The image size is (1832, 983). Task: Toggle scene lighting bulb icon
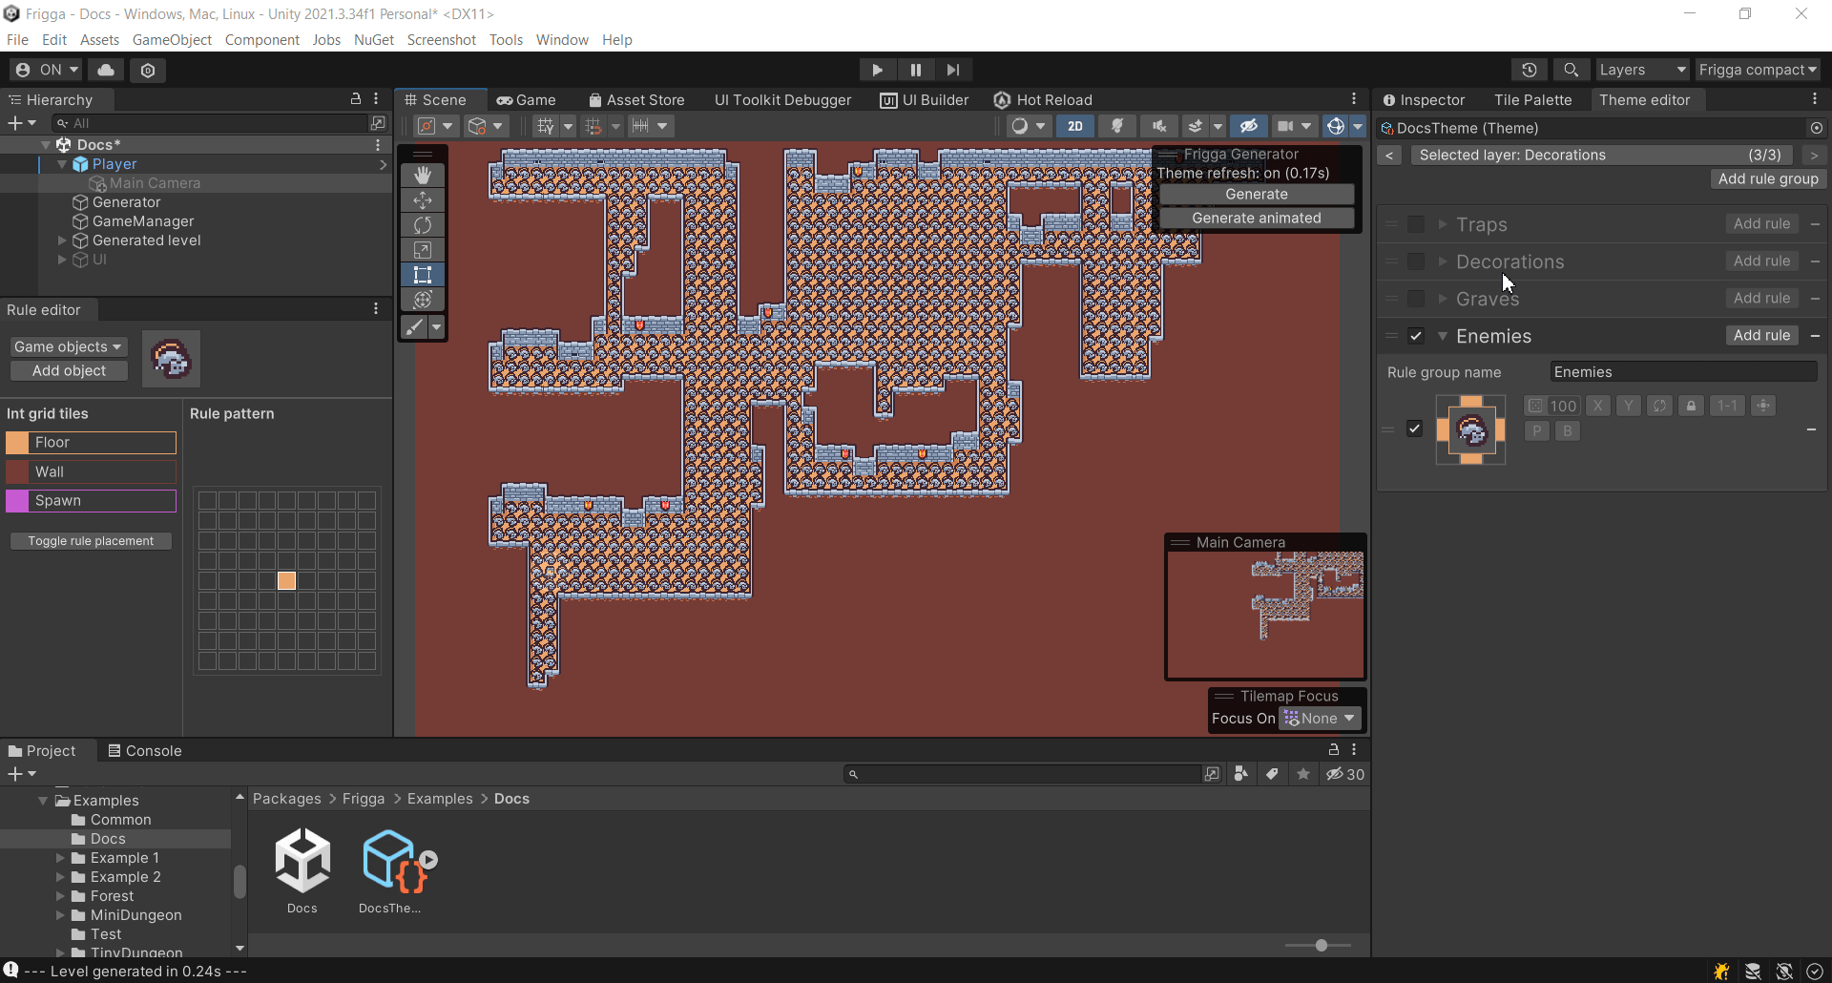click(1117, 126)
